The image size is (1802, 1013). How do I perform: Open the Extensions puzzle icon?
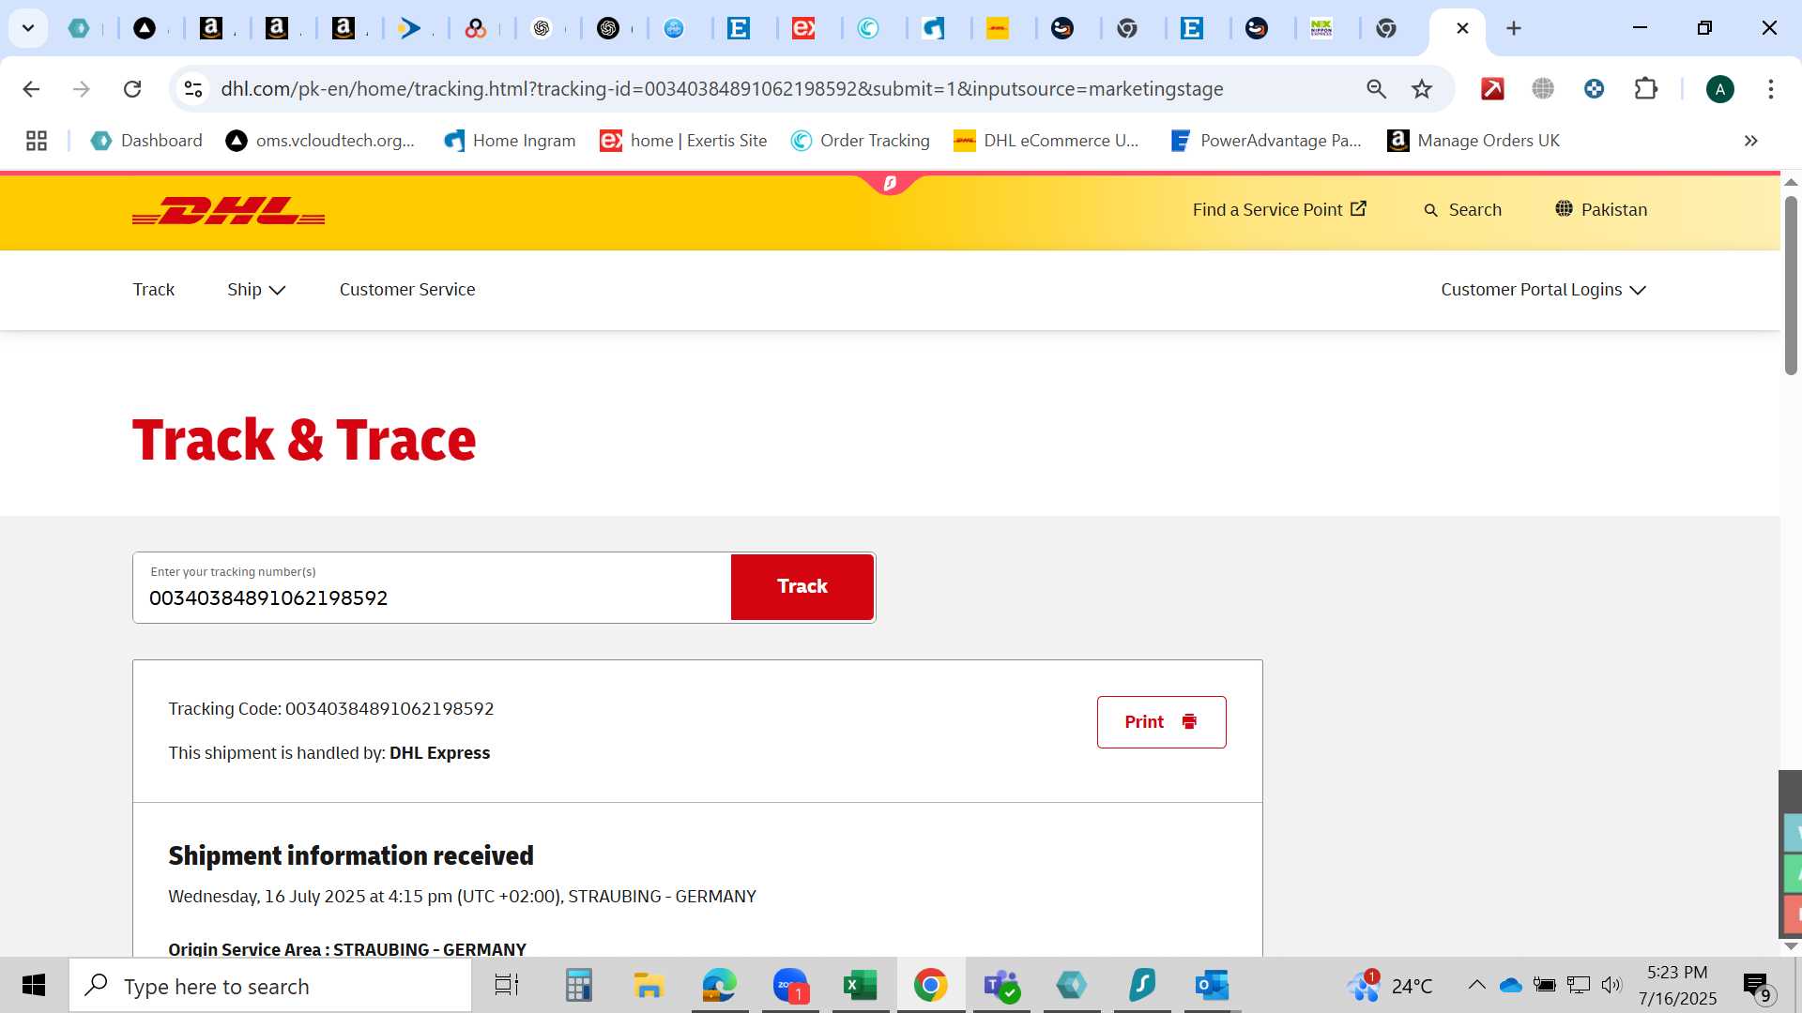coord(1645,89)
